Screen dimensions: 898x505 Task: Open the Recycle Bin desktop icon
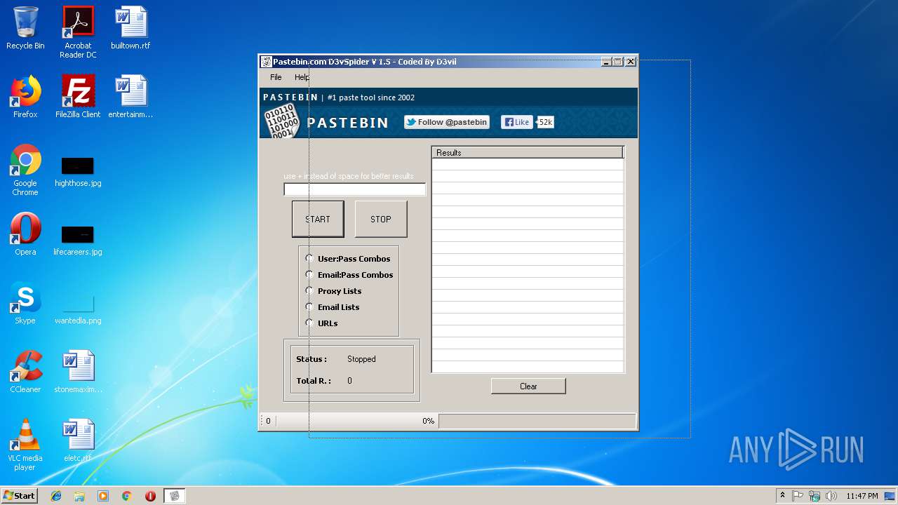25,28
